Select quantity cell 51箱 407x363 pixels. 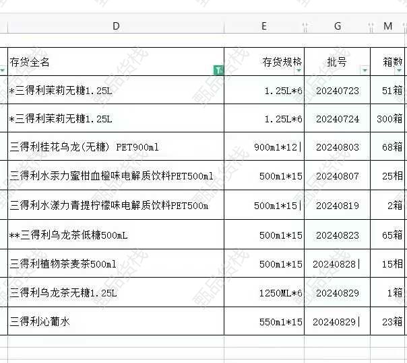(387, 90)
